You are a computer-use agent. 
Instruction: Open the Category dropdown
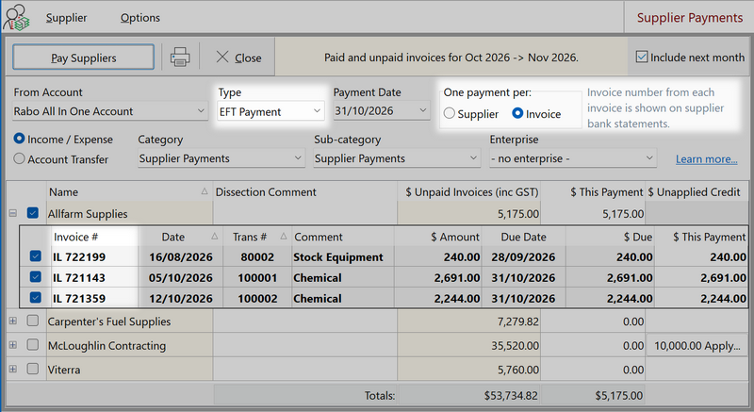221,158
